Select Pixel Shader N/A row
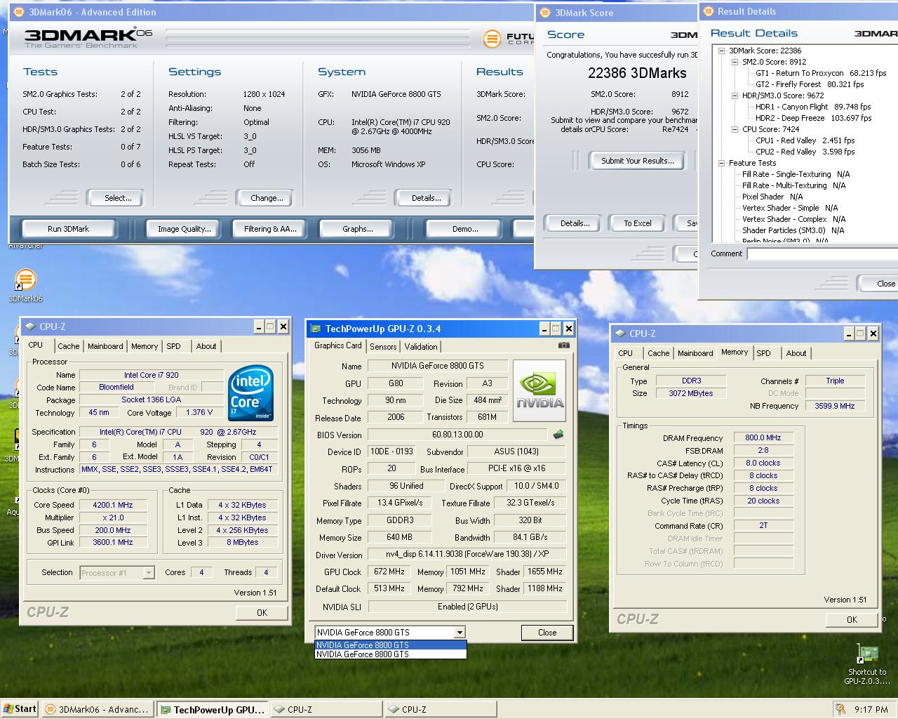 (772, 197)
